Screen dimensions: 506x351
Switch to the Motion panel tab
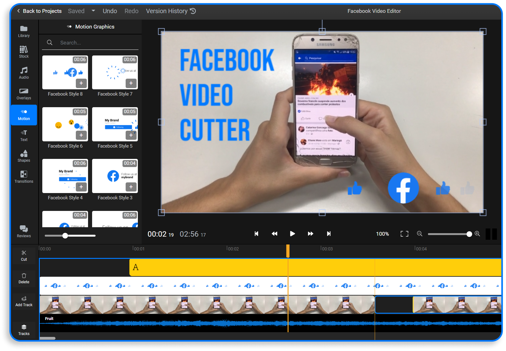pos(23,115)
